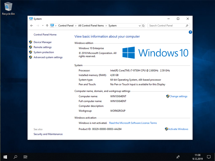Select the WORKGROUP value

point(118,111)
